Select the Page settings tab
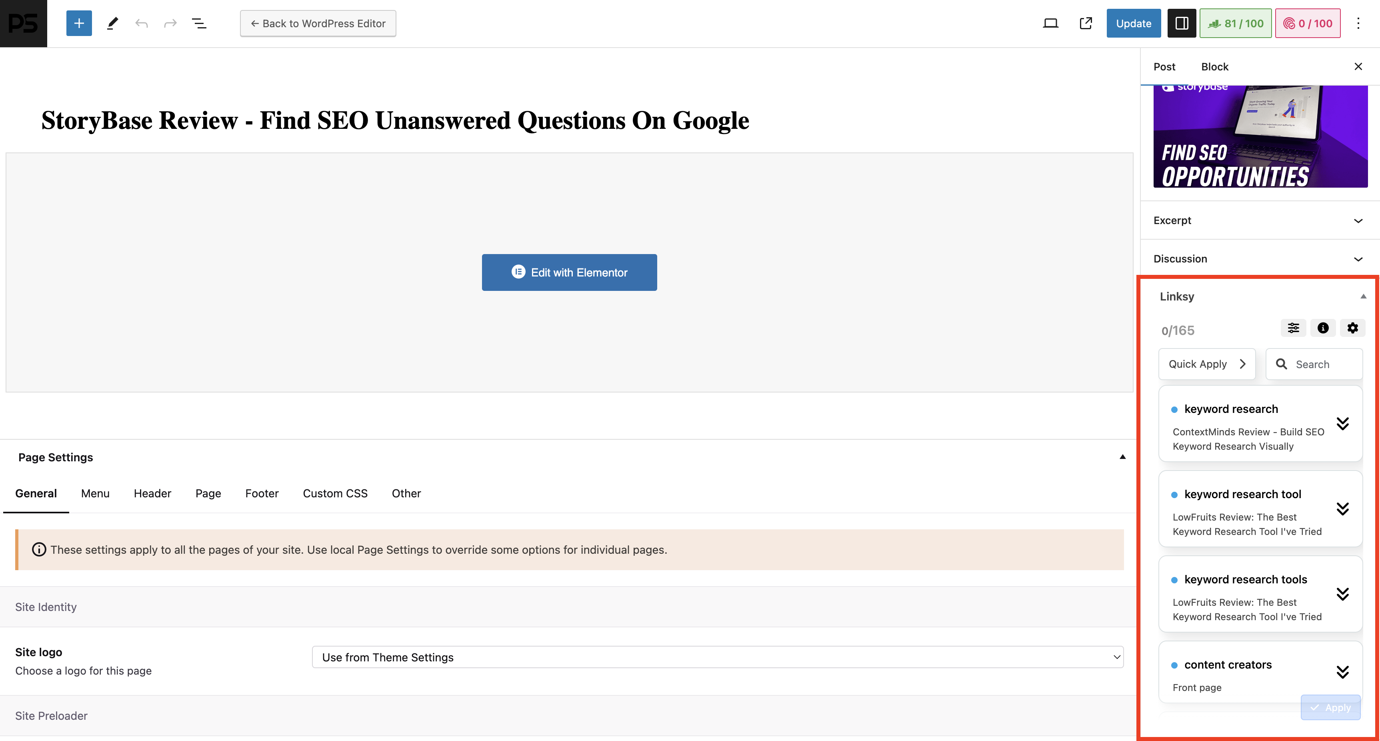1380x741 pixels. [x=208, y=493]
